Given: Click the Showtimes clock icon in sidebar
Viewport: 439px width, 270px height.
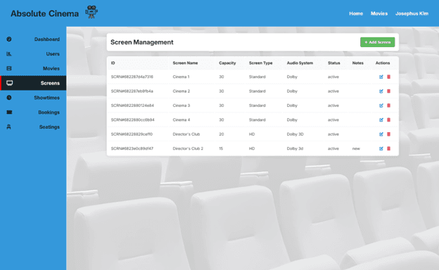Looking at the screenshot, I should 9,98.
